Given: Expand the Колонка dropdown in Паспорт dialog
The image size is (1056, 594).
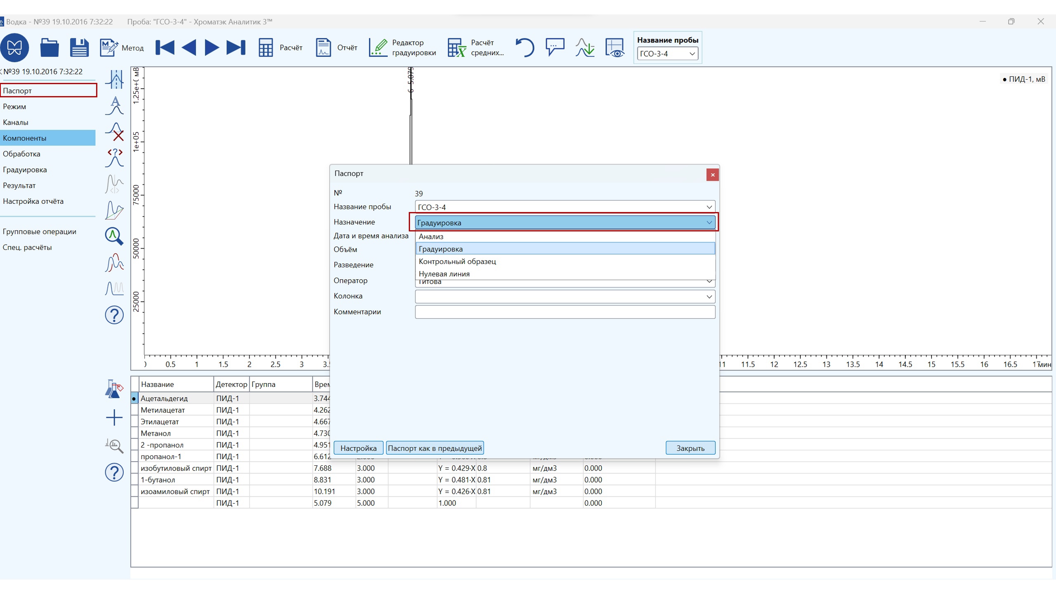Looking at the screenshot, I should (709, 297).
